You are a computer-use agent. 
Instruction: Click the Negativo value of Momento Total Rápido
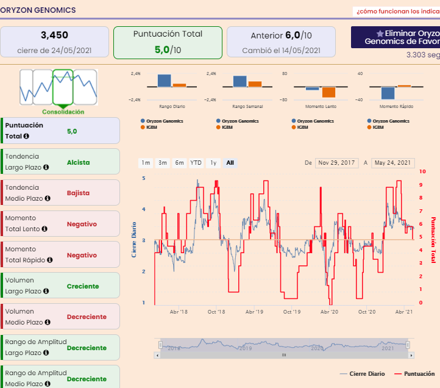(x=82, y=256)
